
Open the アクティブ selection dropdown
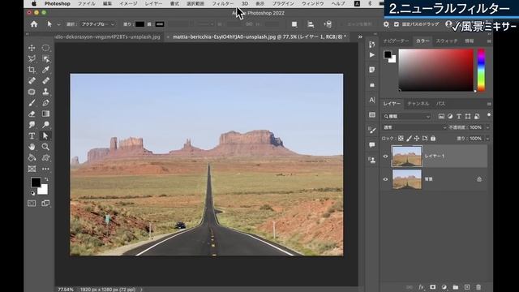[97, 24]
